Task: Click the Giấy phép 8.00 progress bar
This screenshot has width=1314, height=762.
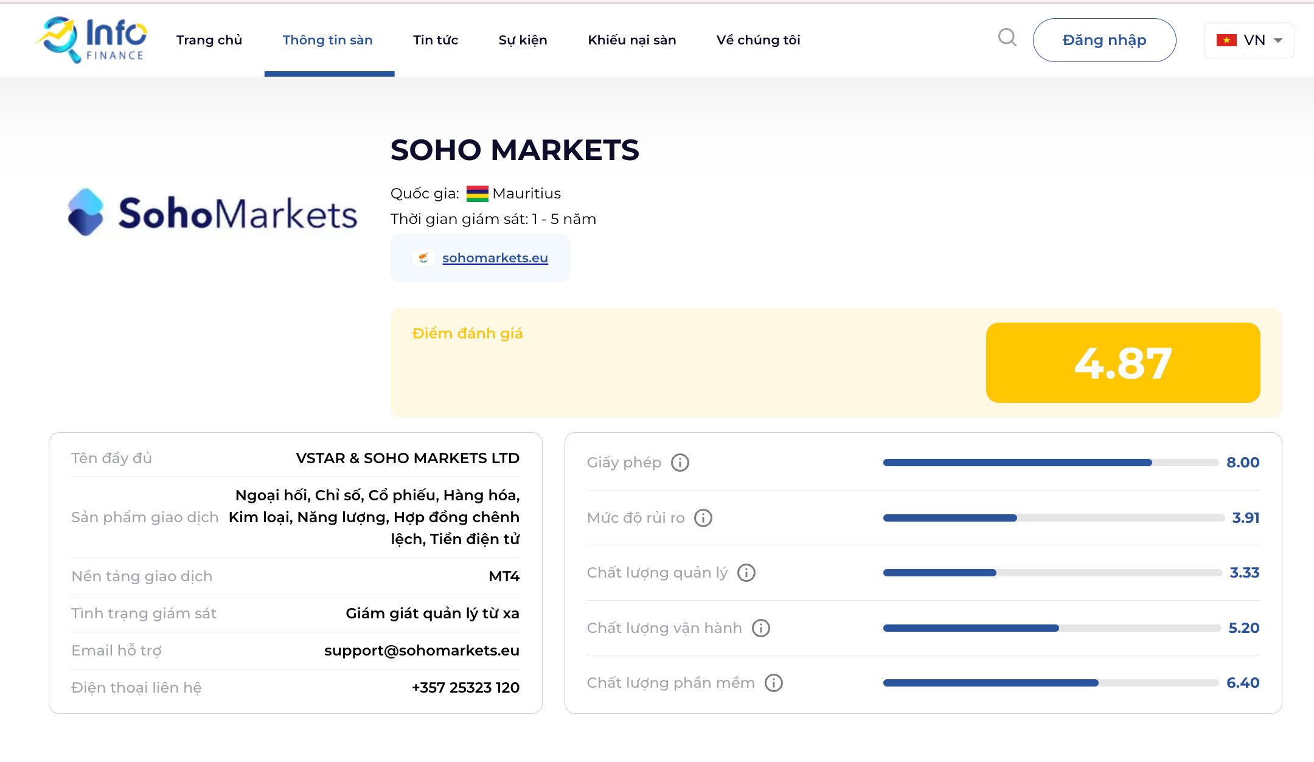Action: click(1051, 463)
